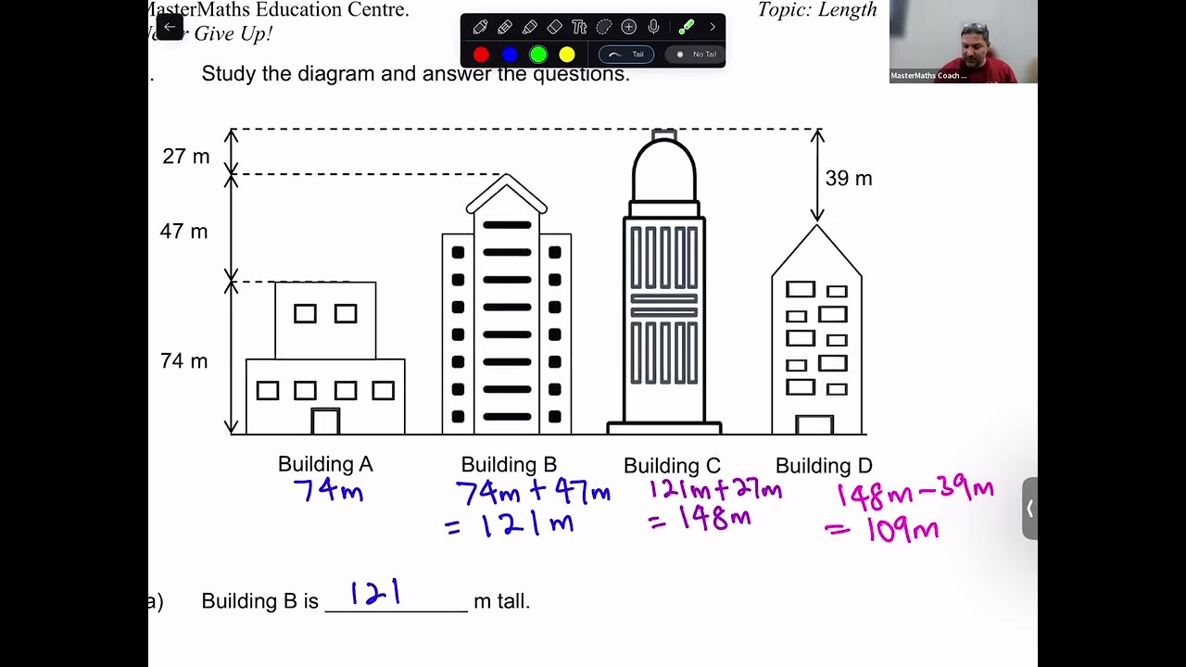Choose the blue color swatch

coord(510,55)
